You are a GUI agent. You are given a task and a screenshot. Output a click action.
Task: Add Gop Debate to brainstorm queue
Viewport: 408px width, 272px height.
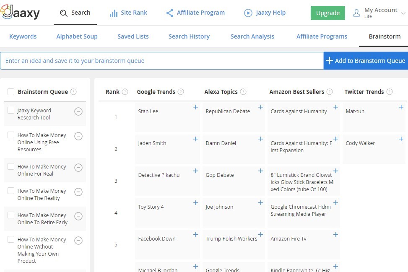click(x=260, y=171)
